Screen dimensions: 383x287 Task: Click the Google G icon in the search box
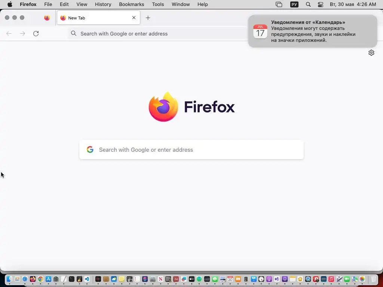(x=90, y=149)
